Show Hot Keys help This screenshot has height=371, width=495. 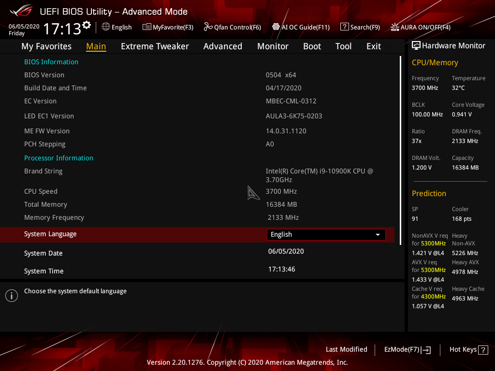tap(469, 350)
